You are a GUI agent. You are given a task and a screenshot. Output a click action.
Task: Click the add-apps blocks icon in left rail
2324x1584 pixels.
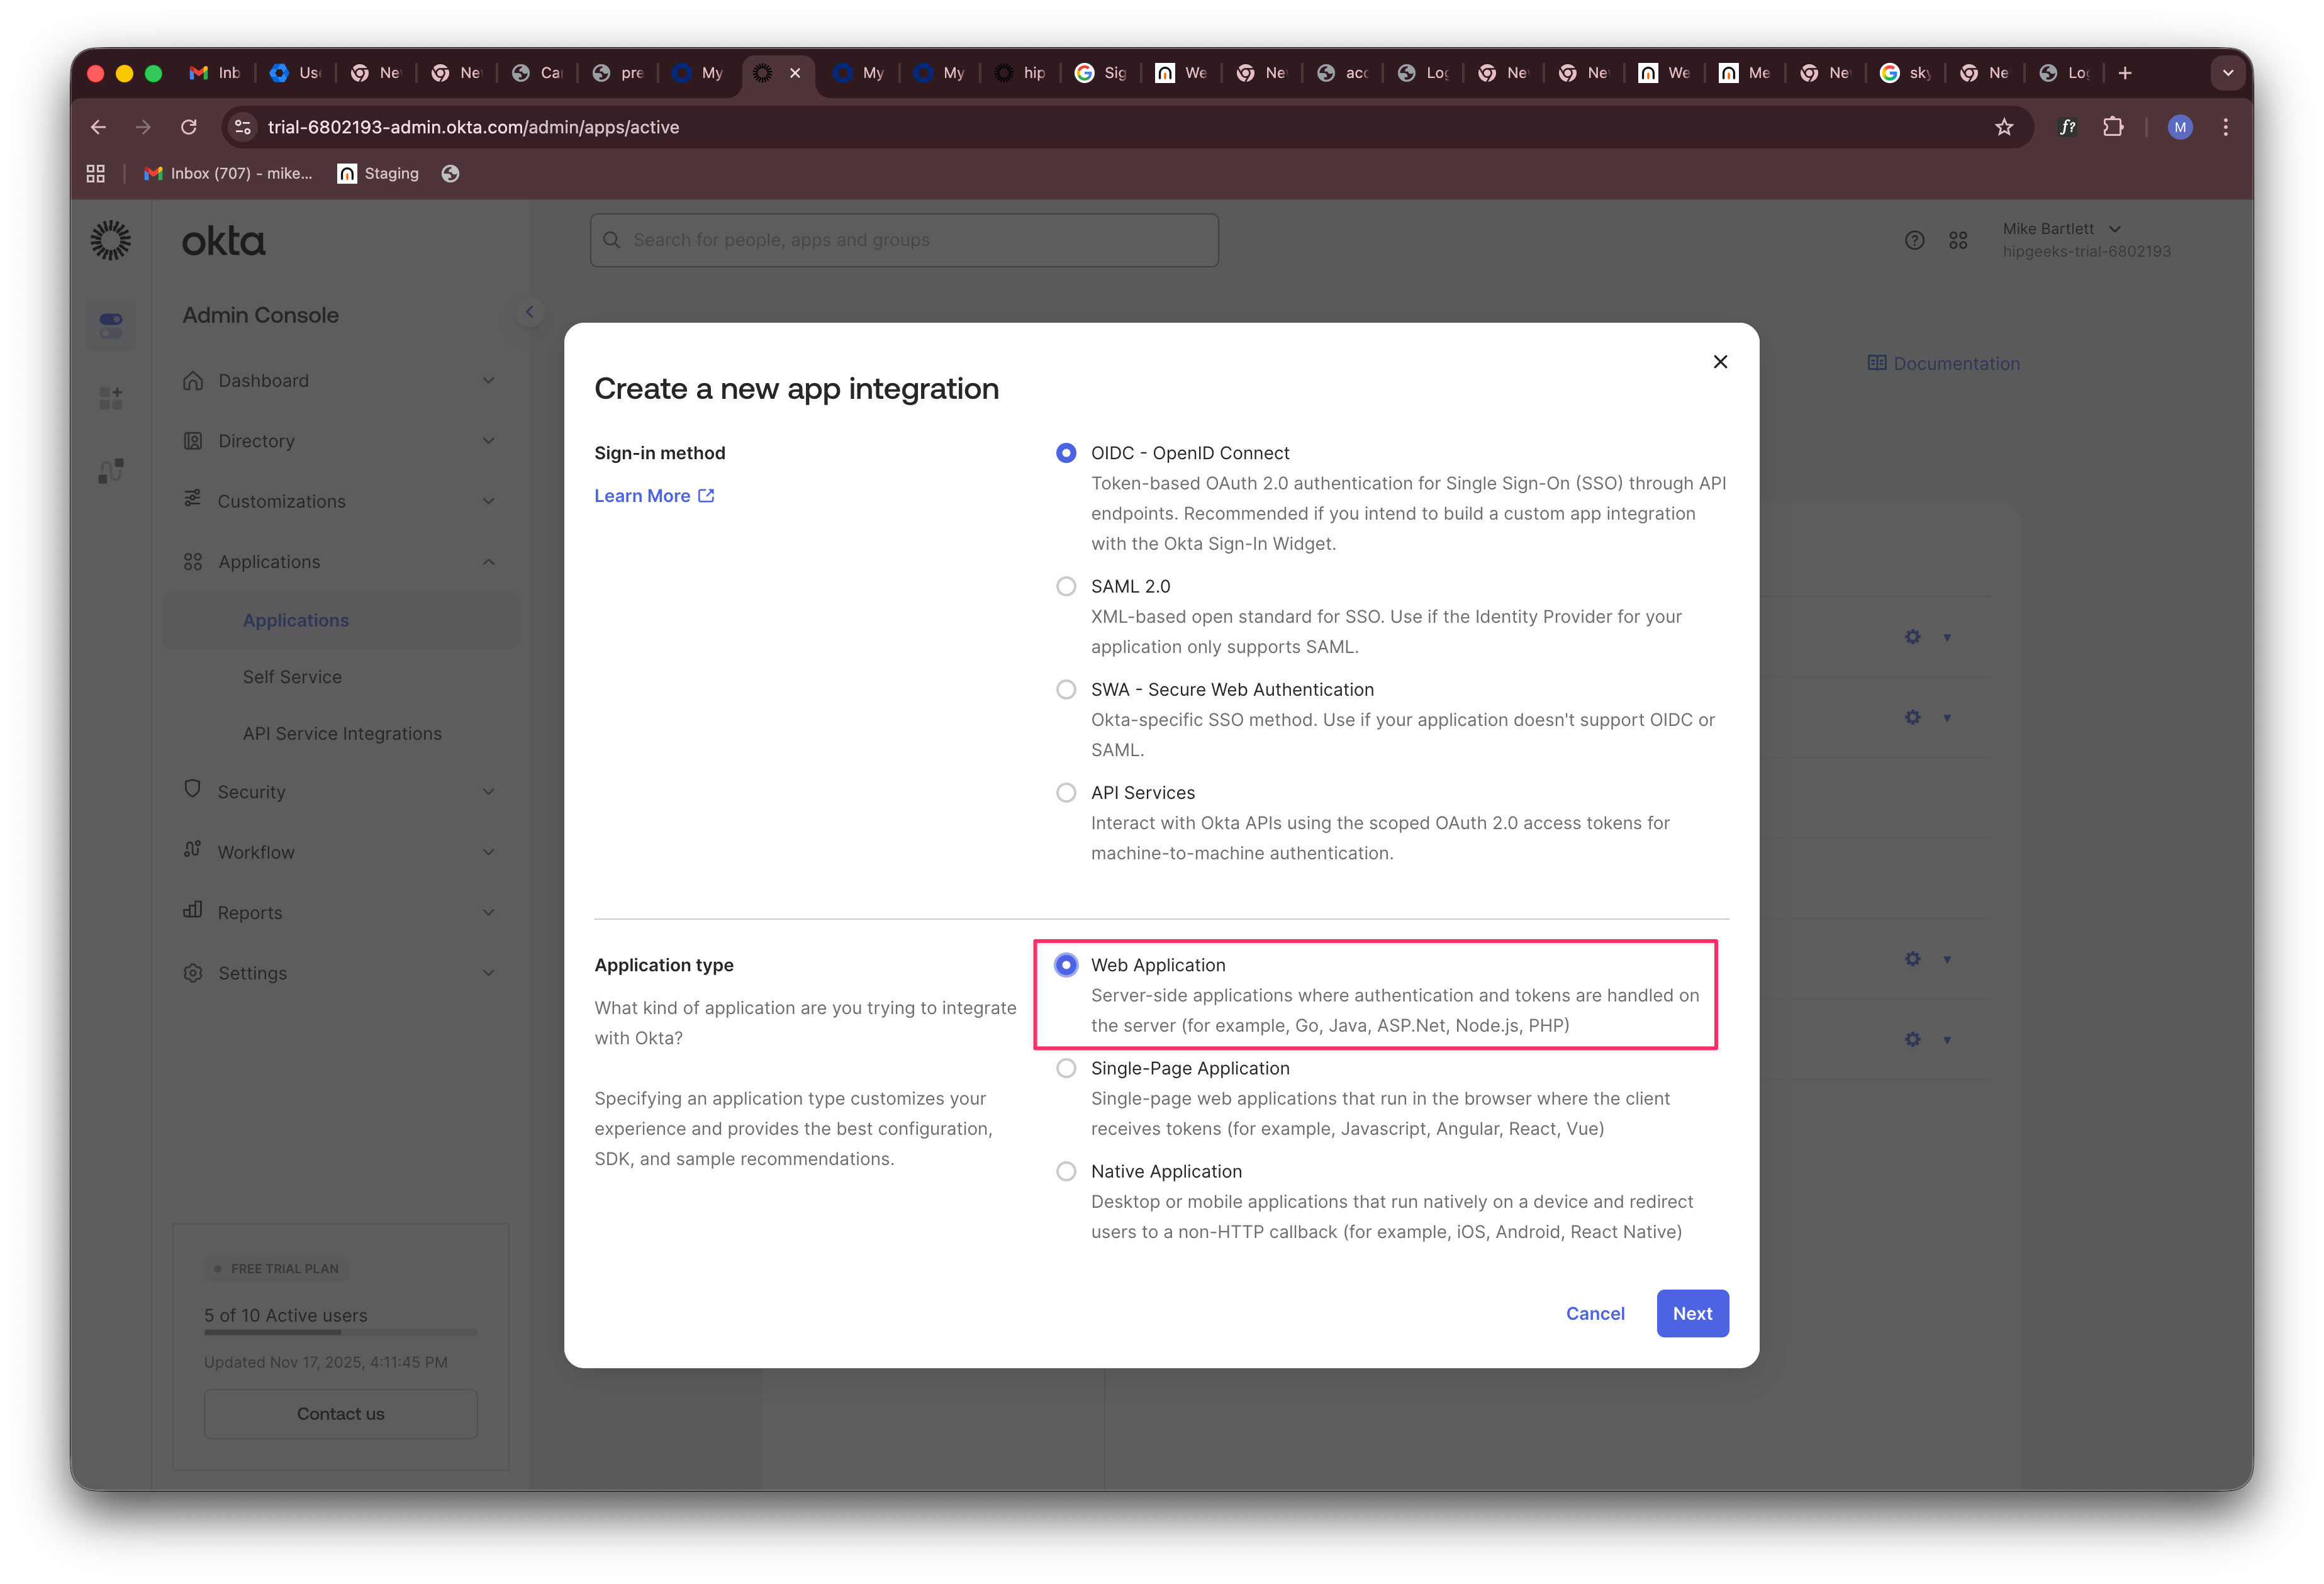110,398
